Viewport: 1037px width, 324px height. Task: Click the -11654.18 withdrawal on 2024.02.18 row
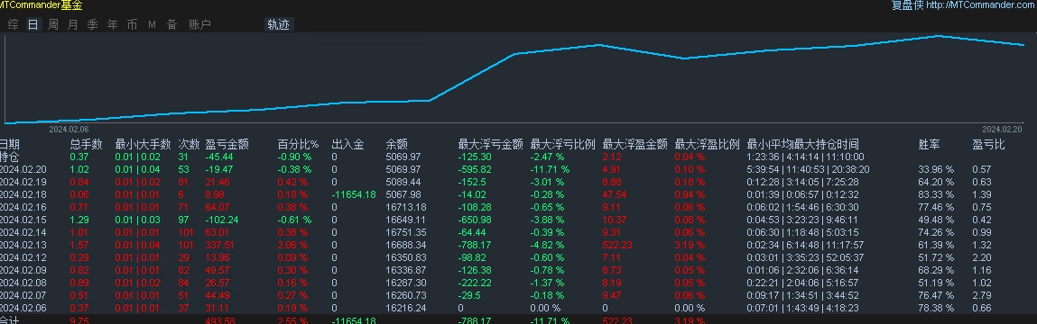tap(354, 194)
